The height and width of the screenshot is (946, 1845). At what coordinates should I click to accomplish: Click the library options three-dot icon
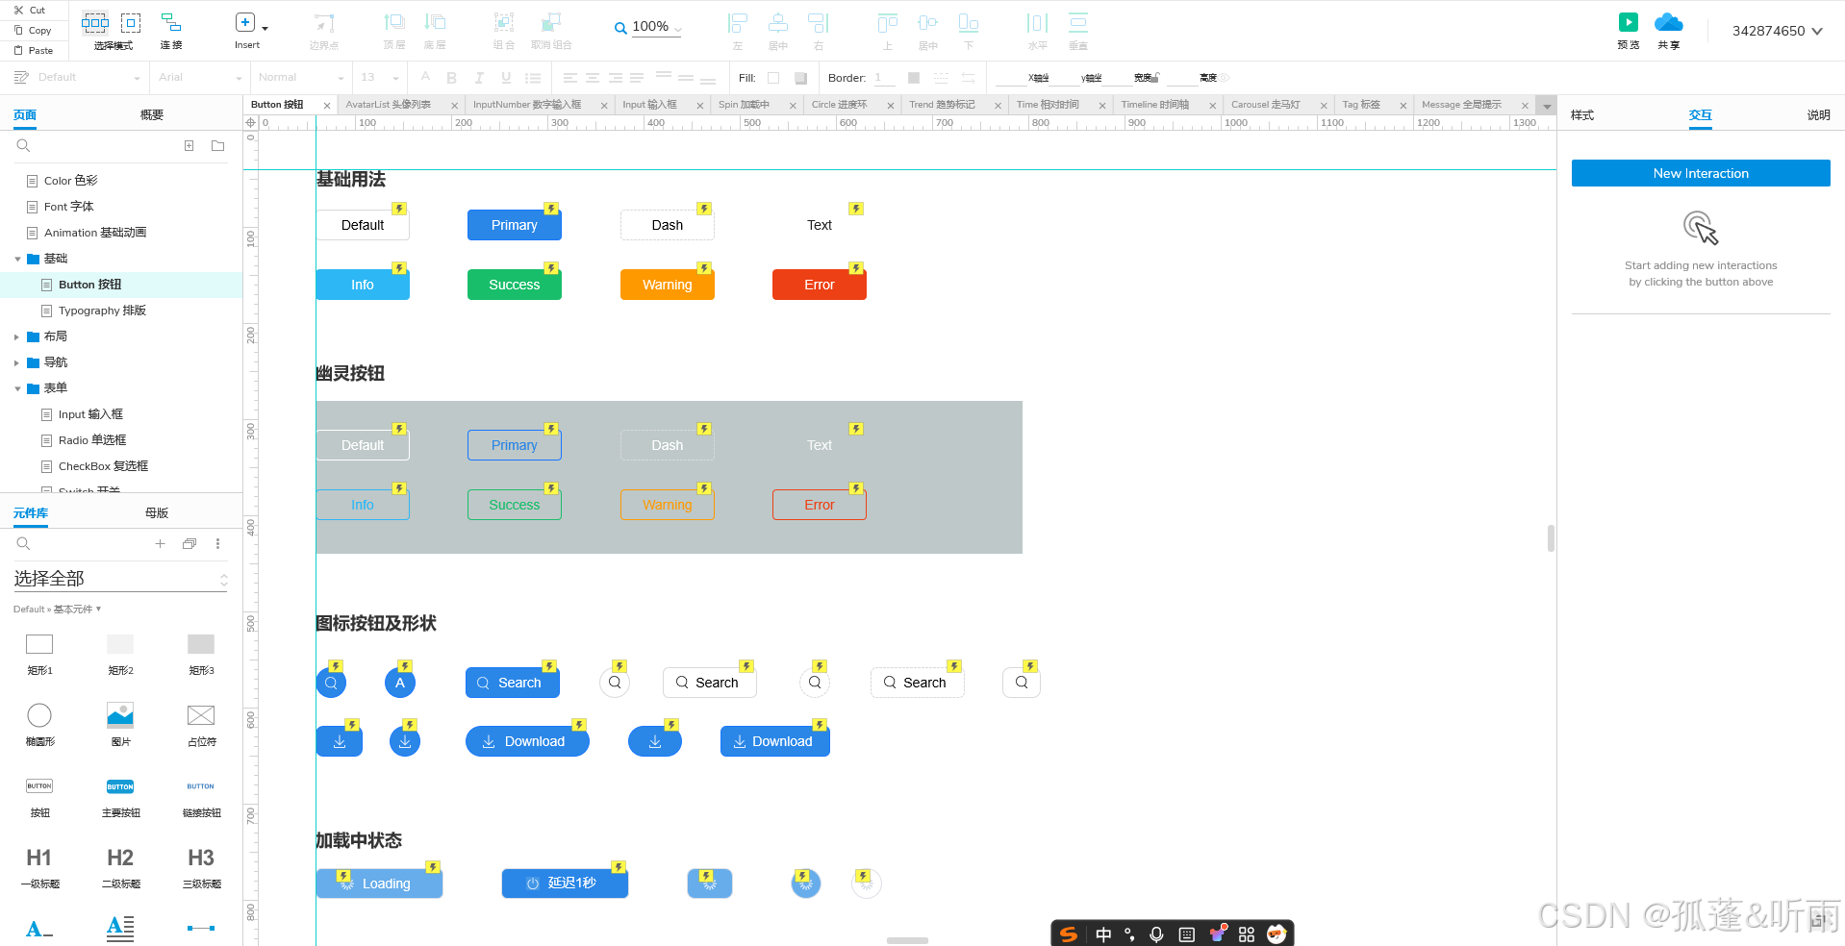(218, 544)
